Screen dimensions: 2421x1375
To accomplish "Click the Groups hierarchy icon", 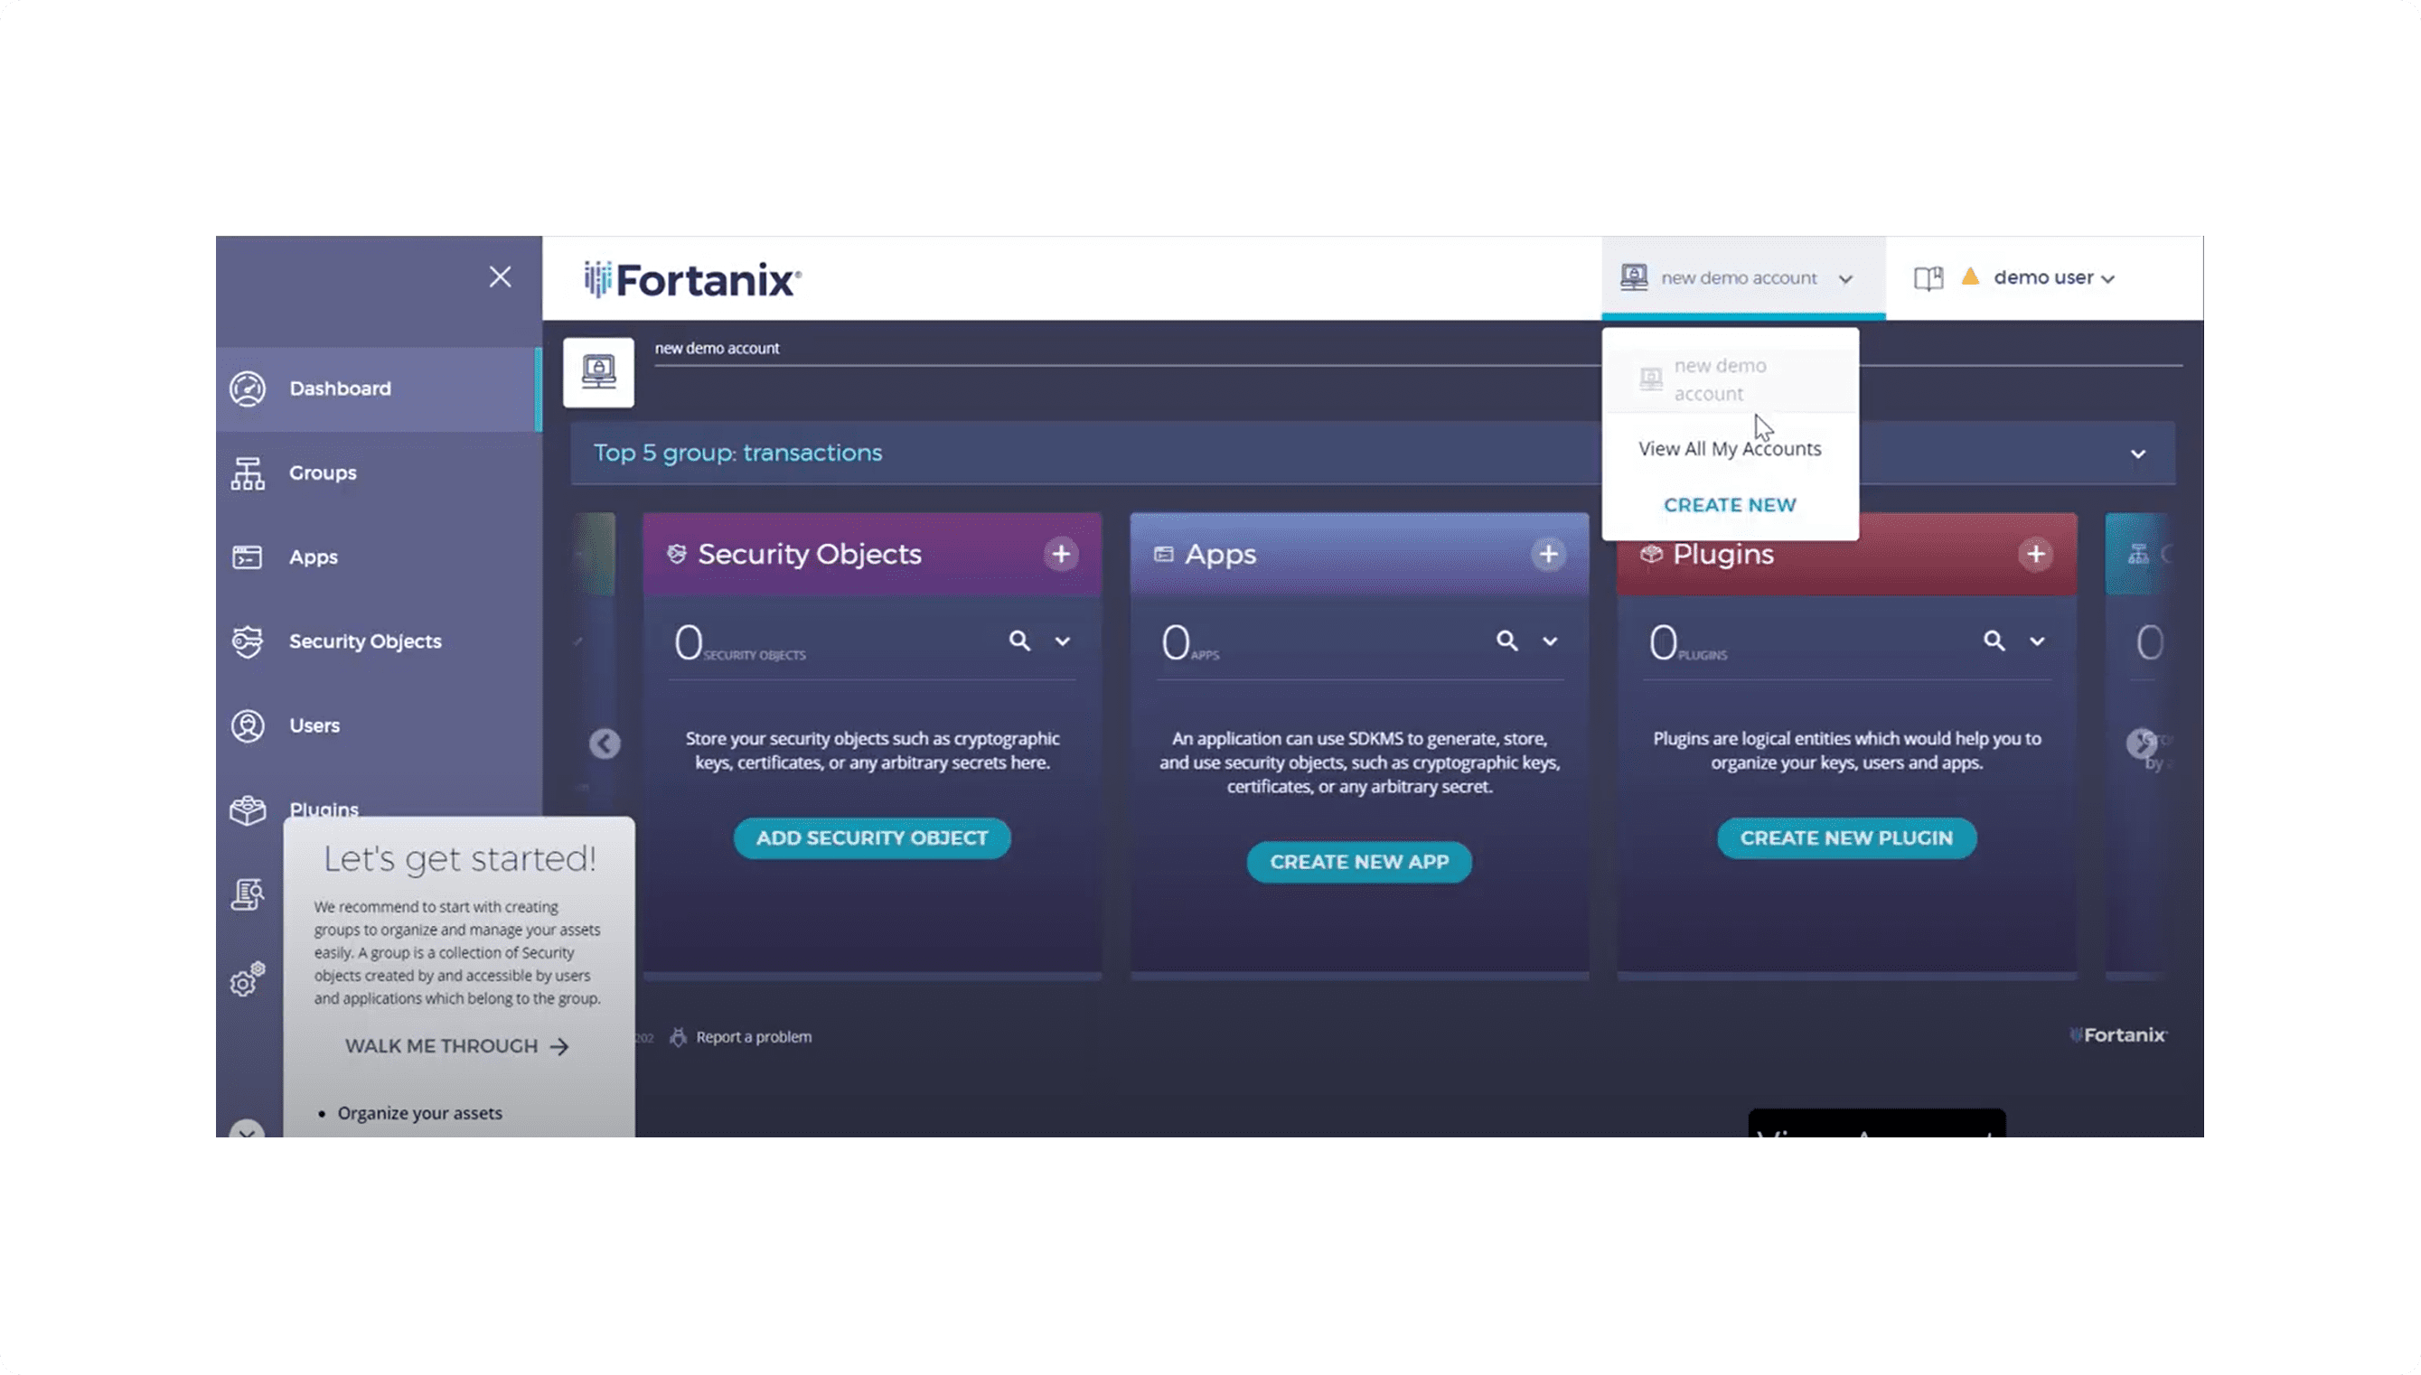I will pos(248,473).
